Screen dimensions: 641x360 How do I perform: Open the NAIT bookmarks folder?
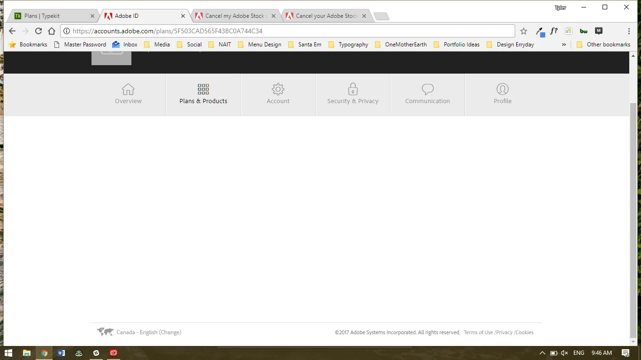220,45
